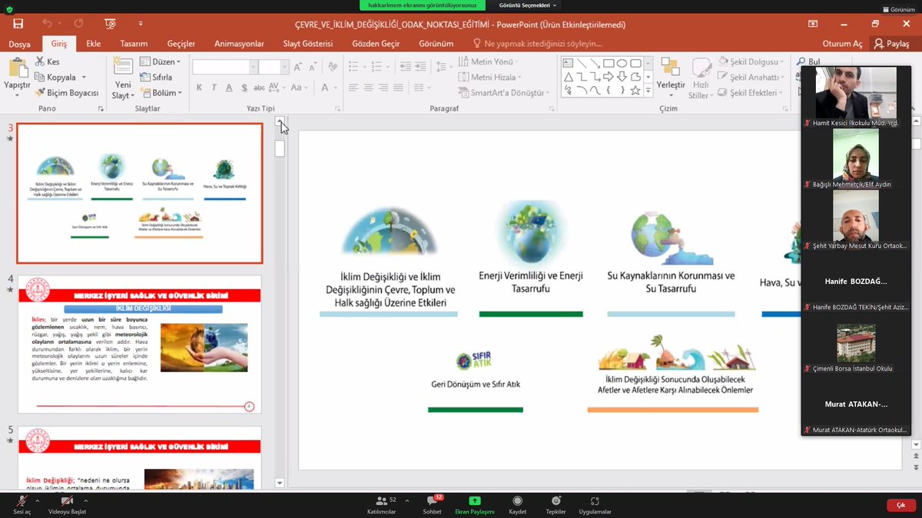Screen dimensions: 922x518
Task: Start recording with the Kaydet button
Action: pos(517,503)
